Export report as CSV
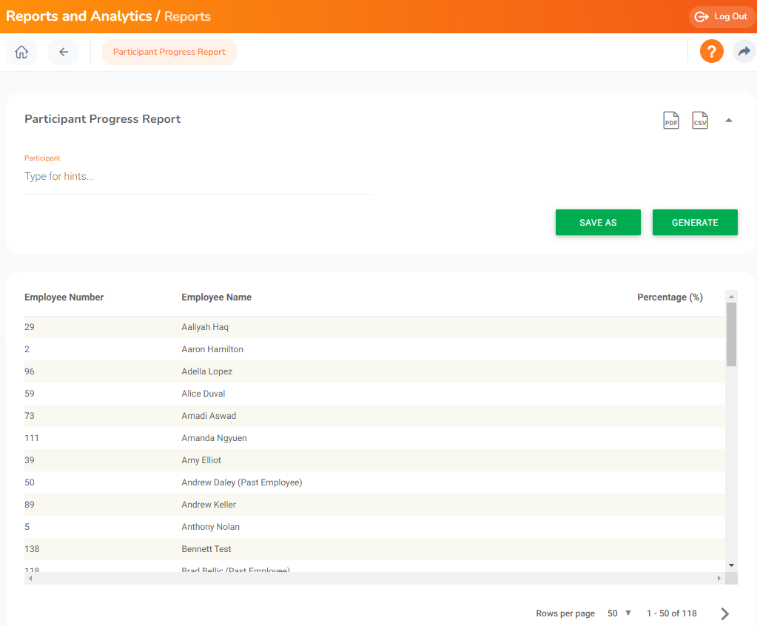The width and height of the screenshot is (757, 626). (700, 120)
